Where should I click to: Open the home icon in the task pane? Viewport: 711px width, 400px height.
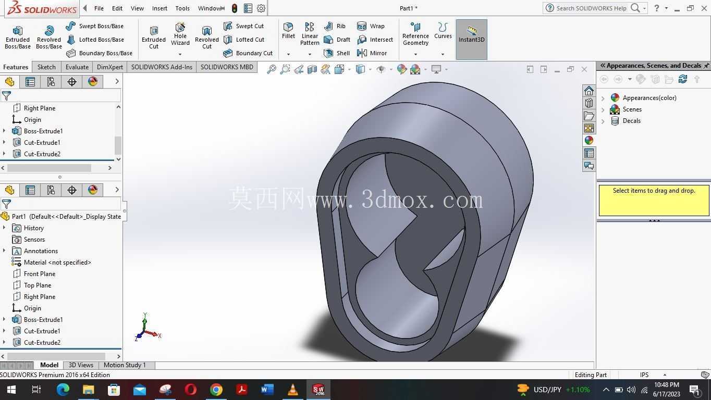(x=589, y=91)
